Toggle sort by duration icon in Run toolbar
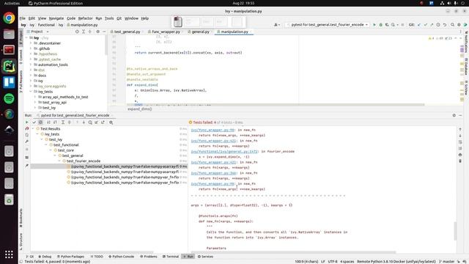This screenshot has width=469, height=264. (55, 122)
